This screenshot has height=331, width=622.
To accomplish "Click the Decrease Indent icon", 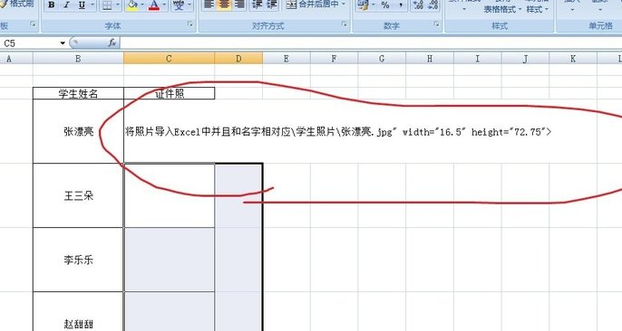I will pyautogui.click(x=257, y=5).
